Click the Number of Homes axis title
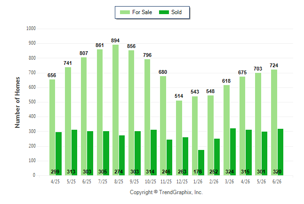The width and height of the screenshot is (304, 204). click(x=17, y=102)
